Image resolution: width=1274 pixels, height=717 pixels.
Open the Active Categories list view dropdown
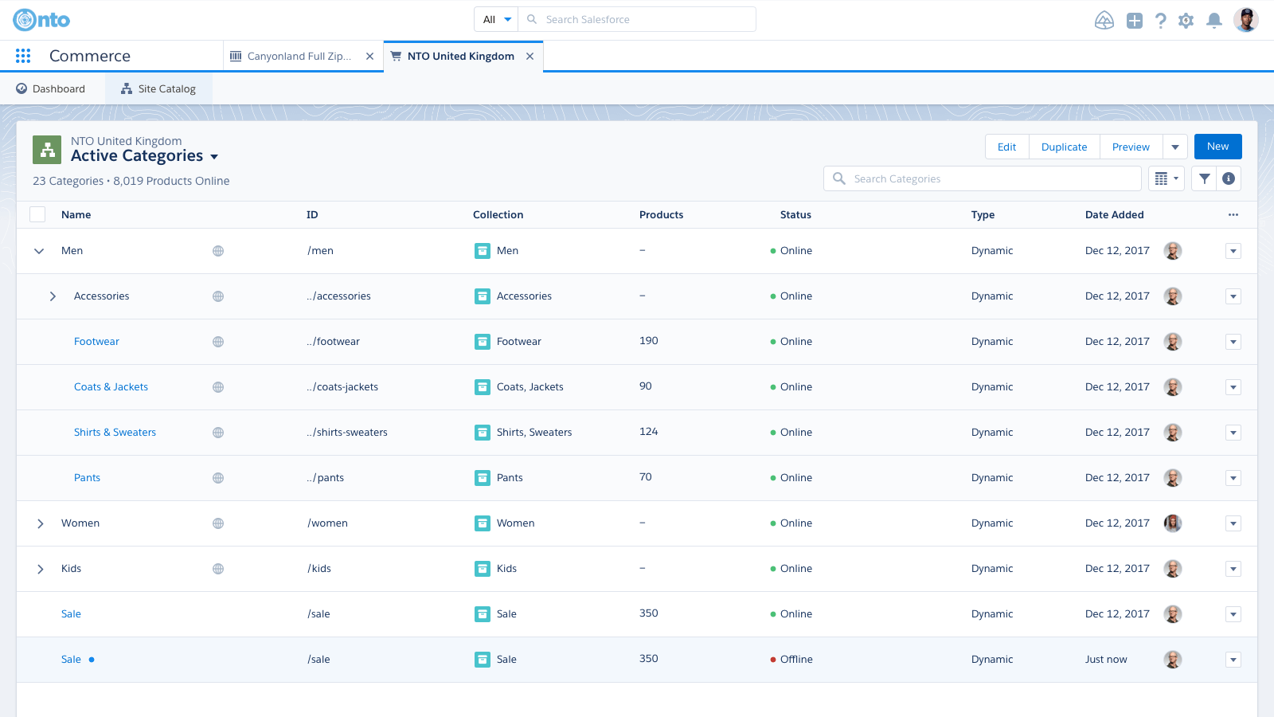tap(214, 157)
